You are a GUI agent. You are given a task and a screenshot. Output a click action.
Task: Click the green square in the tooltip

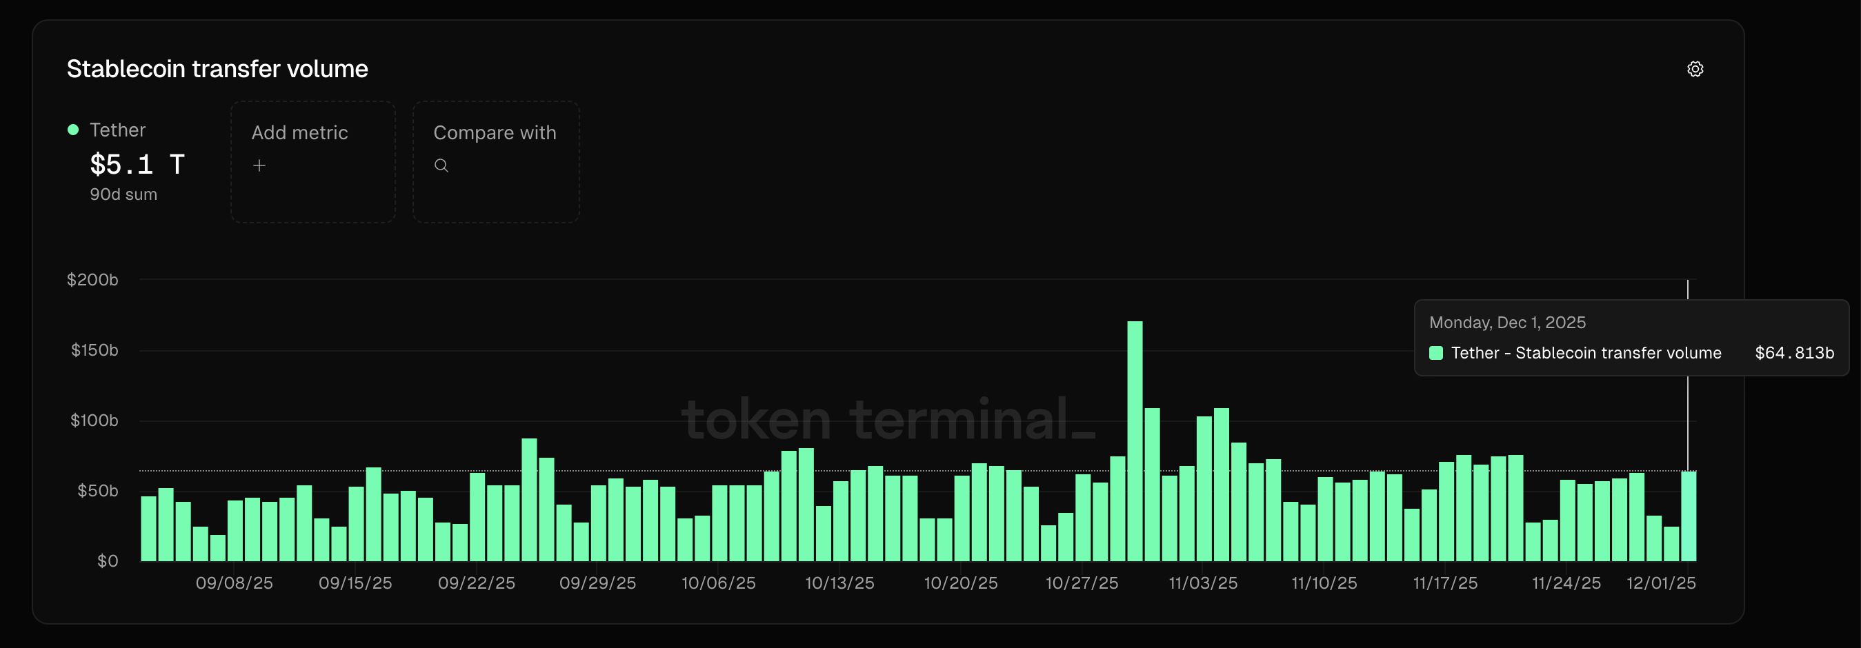click(1436, 353)
